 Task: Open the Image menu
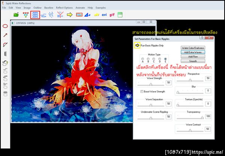pos(27,8)
